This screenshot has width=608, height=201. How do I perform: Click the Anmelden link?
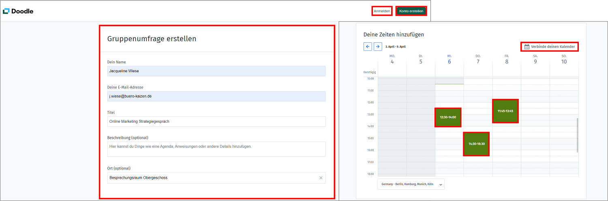point(382,11)
